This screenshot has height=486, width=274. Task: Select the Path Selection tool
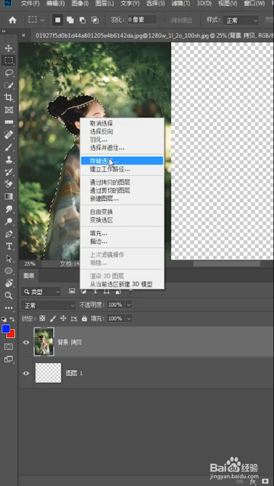point(9,258)
